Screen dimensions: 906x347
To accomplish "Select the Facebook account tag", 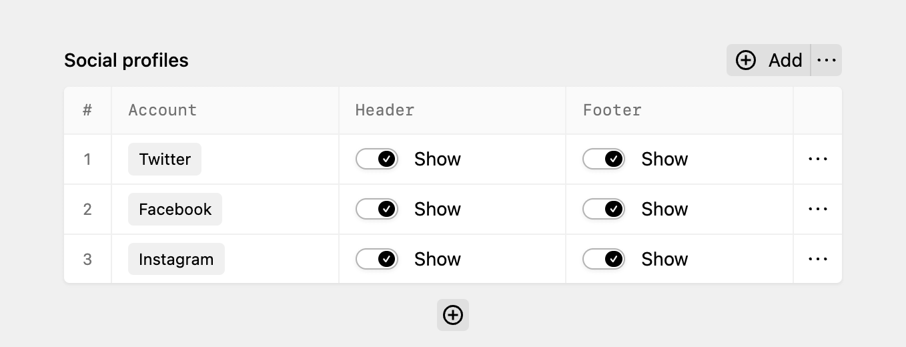I will 175,209.
